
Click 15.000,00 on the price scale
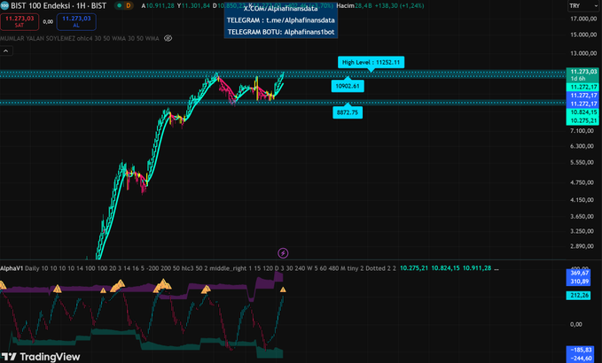[583, 35]
